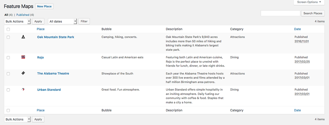Click Dining category in Rojo row
This screenshot has height=125, width=329.
pyautogui.click(x=234, y=57)
